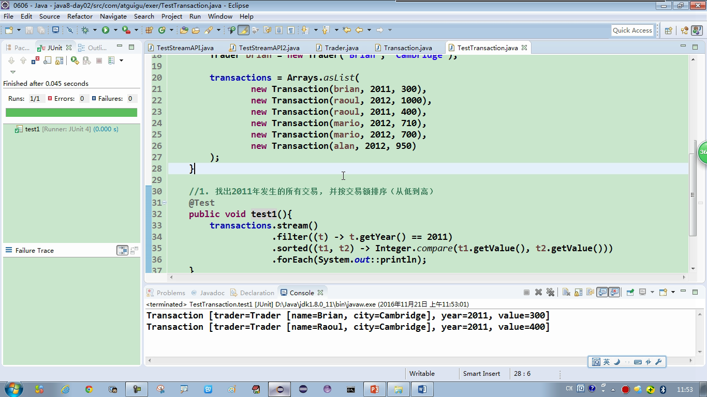
Task: Click the JUnit green progress bar
Action: pyautogui.click(x=71, y=112)
